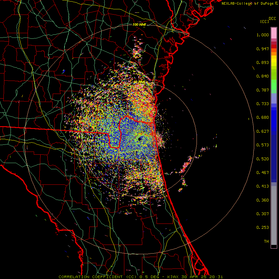Click the bright green color bar segment
This screenshot has height=279, width=279.
coord(274,85)
